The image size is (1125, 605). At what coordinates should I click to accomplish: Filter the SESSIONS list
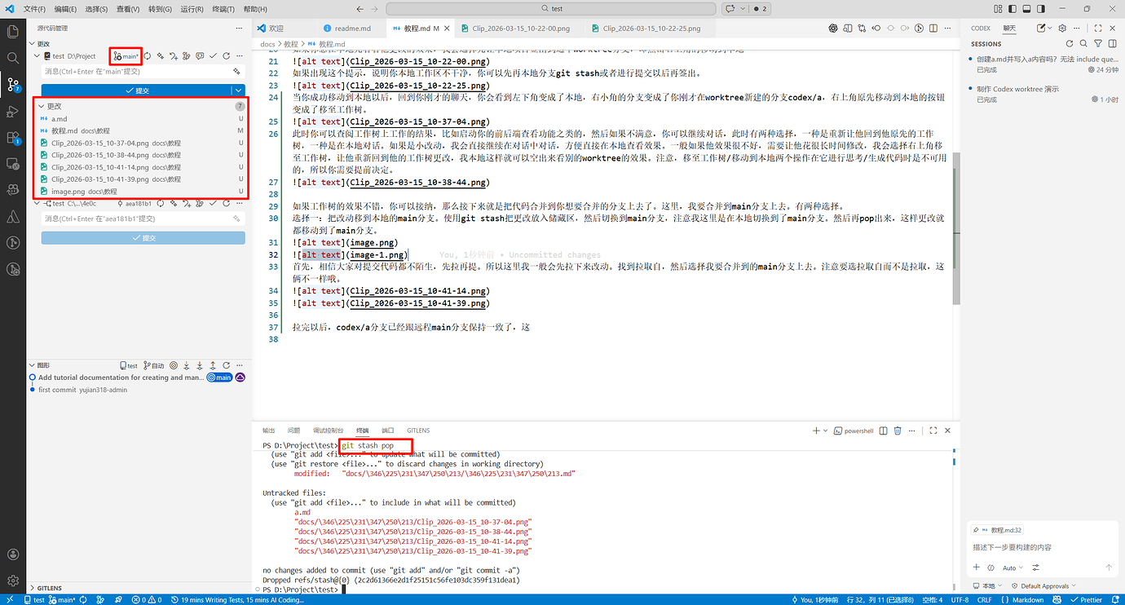point(1098,43)
